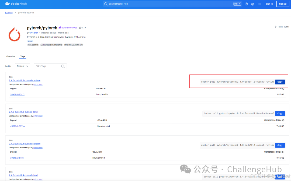Copy the 2.4.0-cuda12.4-cudnn9-runtime pull command
Viewport: 291px width, 181px height.
280,145
